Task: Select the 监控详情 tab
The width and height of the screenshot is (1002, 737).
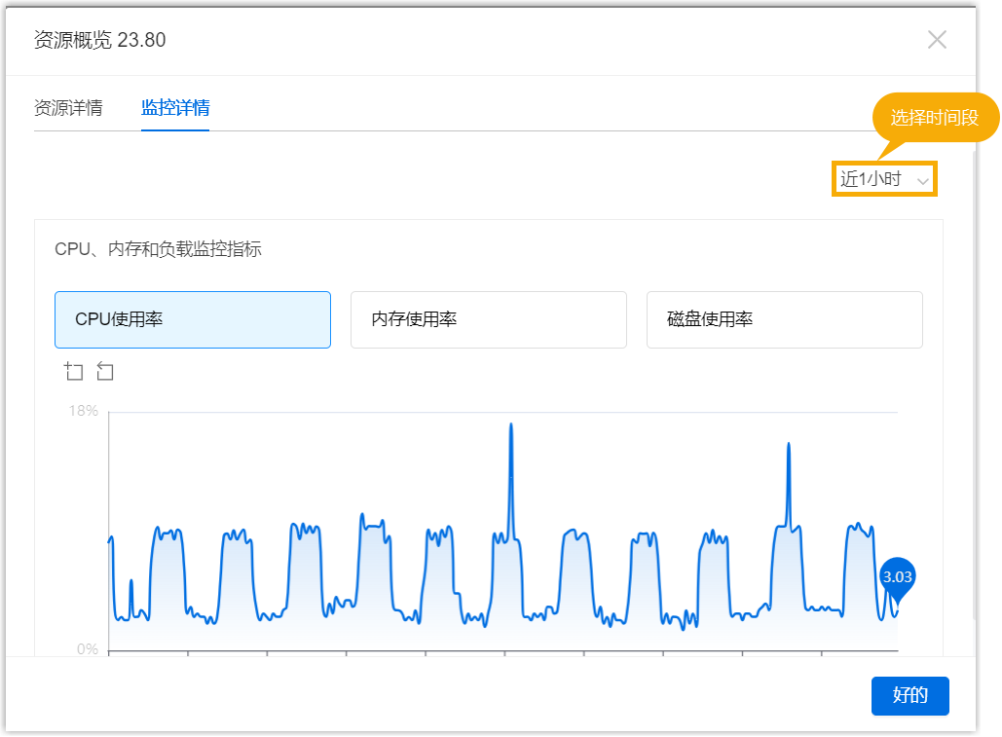Action: point(175,107)
